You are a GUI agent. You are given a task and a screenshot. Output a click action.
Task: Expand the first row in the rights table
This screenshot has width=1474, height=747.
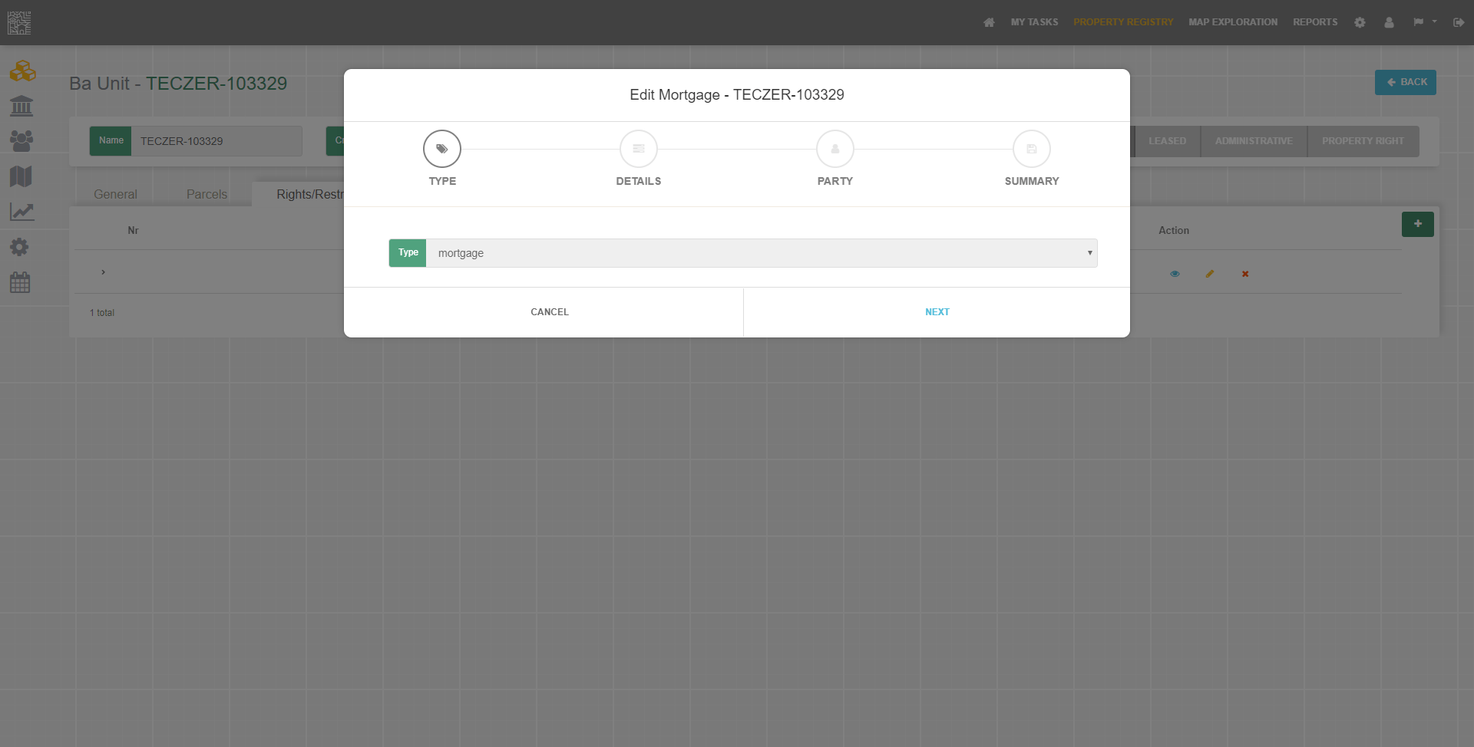coord(104,271)
